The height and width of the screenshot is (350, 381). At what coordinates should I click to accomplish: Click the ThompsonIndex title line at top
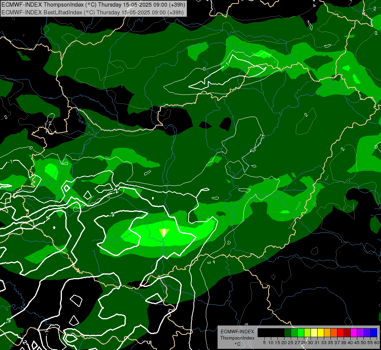[x=93, y=5]
